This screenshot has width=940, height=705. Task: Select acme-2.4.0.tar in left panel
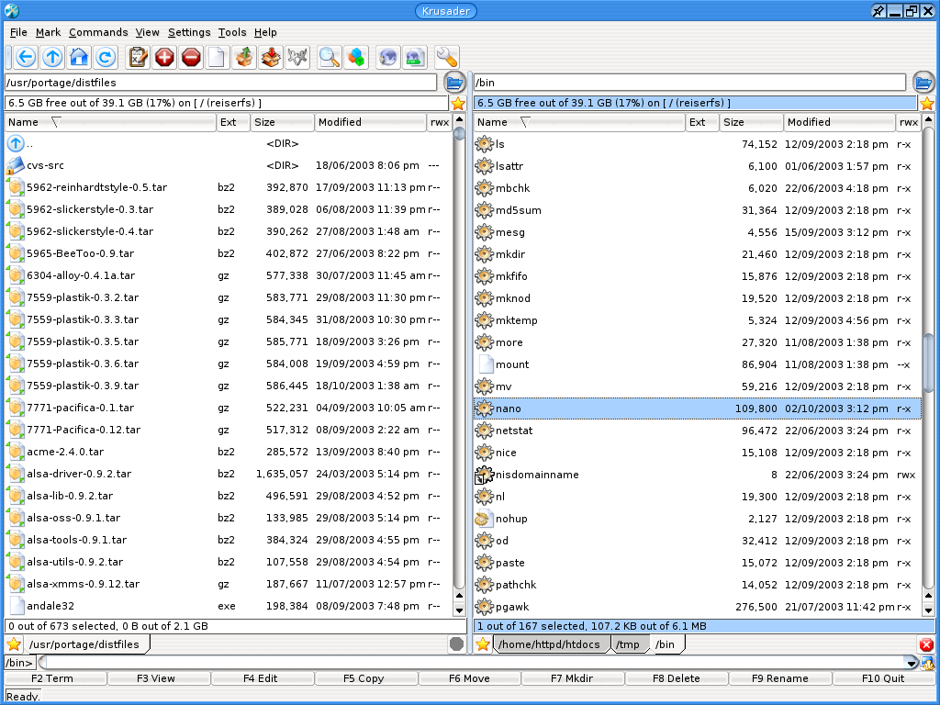click(x=229, y=452)
